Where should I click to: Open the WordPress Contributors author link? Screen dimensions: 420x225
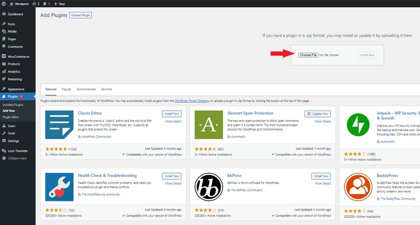coord(97,137)
